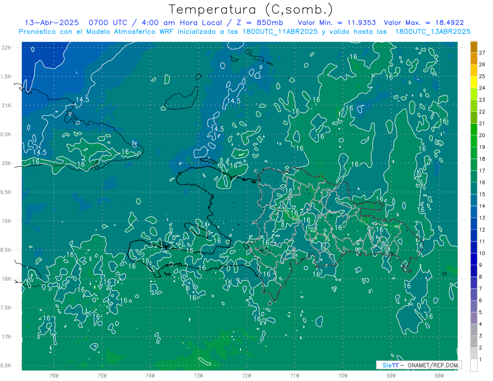Click the '6.5N' latitude axis label
Viewport: 493px width, 381px height.
[x=6, y=365]
